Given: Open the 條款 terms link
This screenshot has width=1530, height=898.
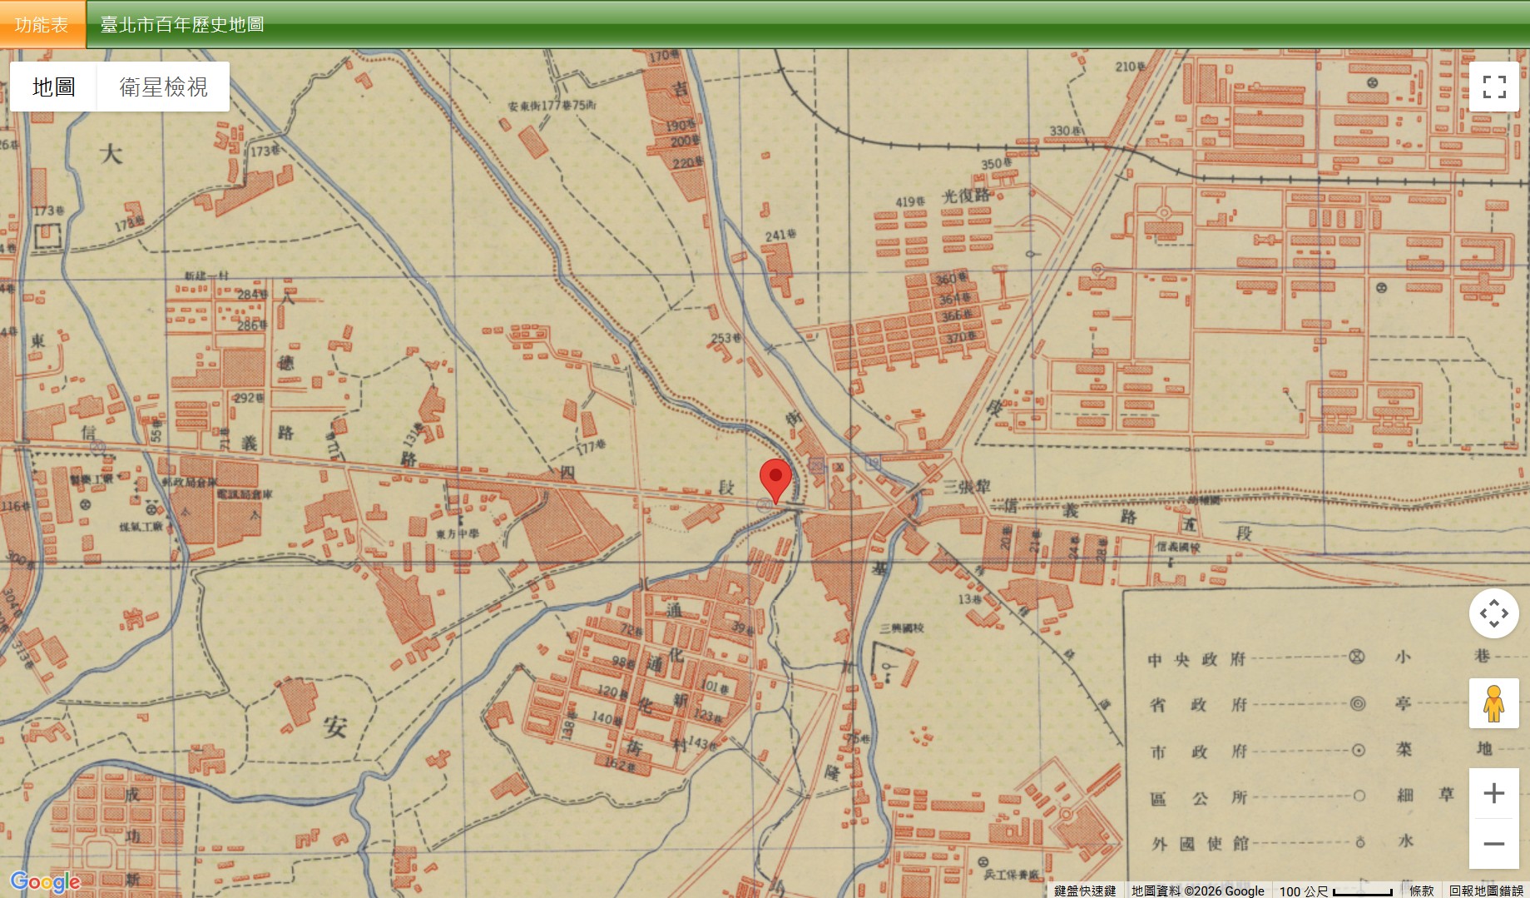Looking at the screenshot, I should coord(1421,891).
